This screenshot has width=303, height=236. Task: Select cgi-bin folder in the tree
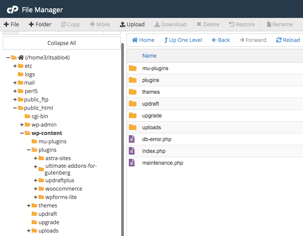tap(40, 116)
